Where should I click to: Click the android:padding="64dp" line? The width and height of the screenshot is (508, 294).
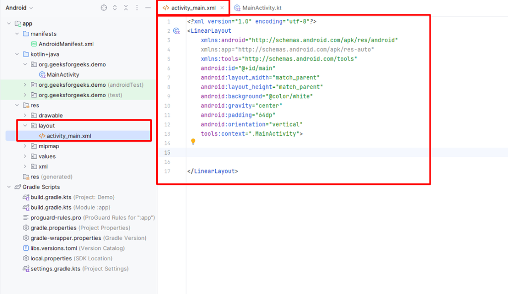click(x=238, y=115)
